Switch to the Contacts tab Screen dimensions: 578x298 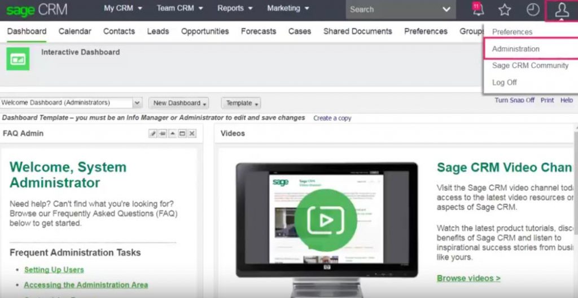pyautogui.click(x=119, y=32)
